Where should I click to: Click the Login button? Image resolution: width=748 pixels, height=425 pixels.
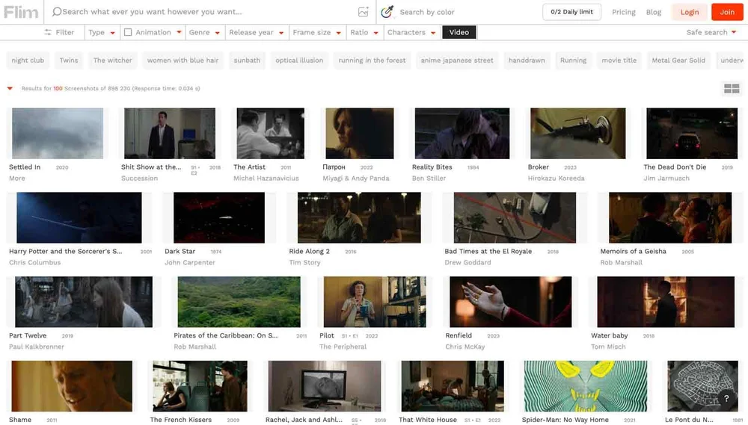[x=690, y=12]
